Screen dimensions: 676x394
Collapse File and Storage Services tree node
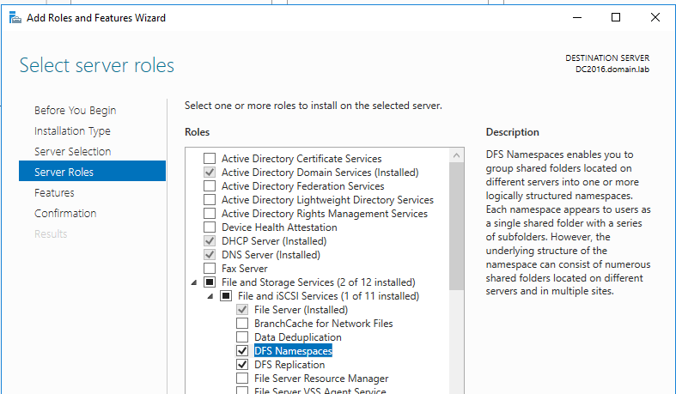pos(192,282)
